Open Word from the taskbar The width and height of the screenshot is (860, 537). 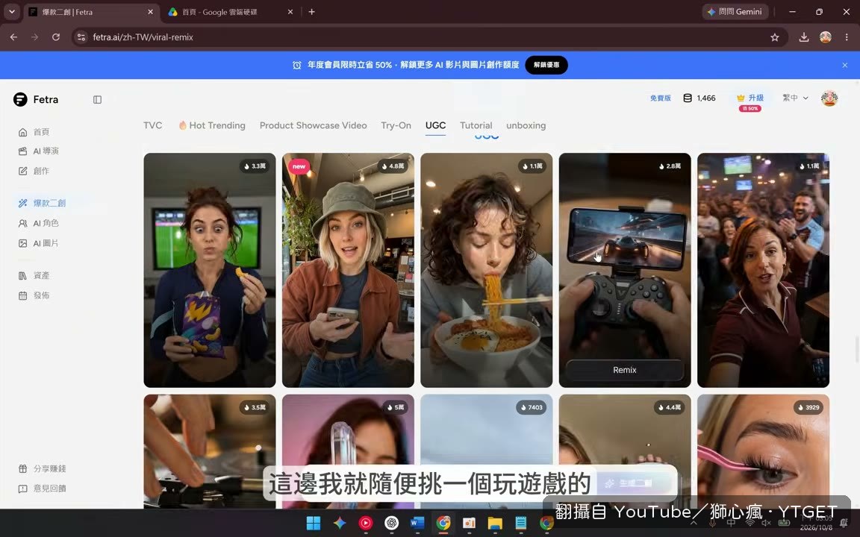417,524
